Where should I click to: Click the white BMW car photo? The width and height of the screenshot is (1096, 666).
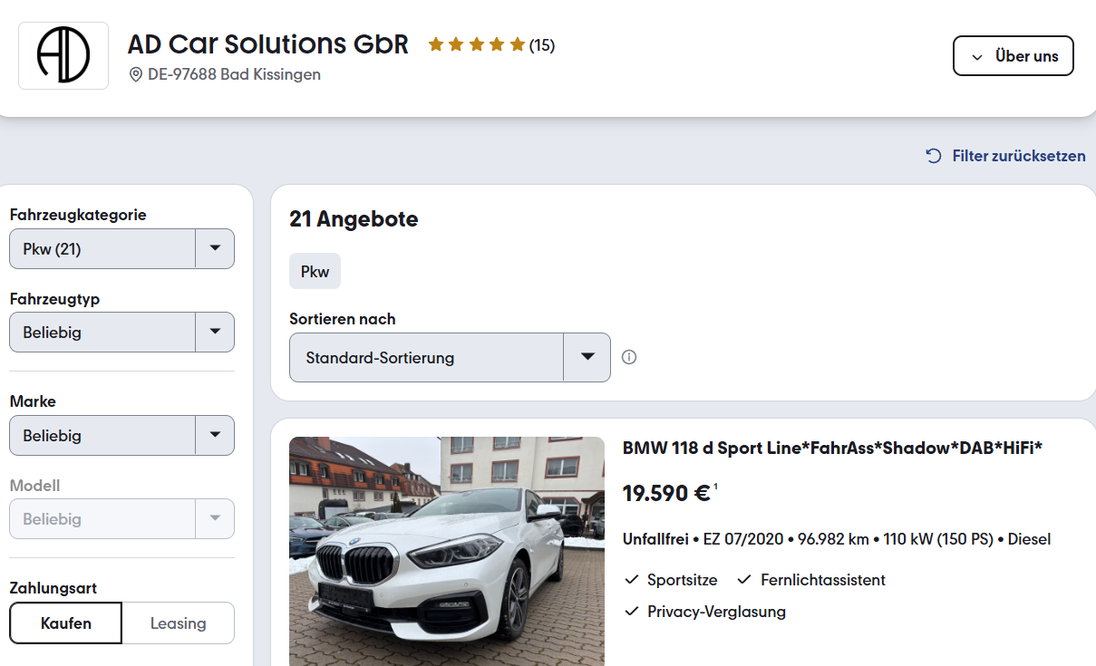[x=447, y=551]
